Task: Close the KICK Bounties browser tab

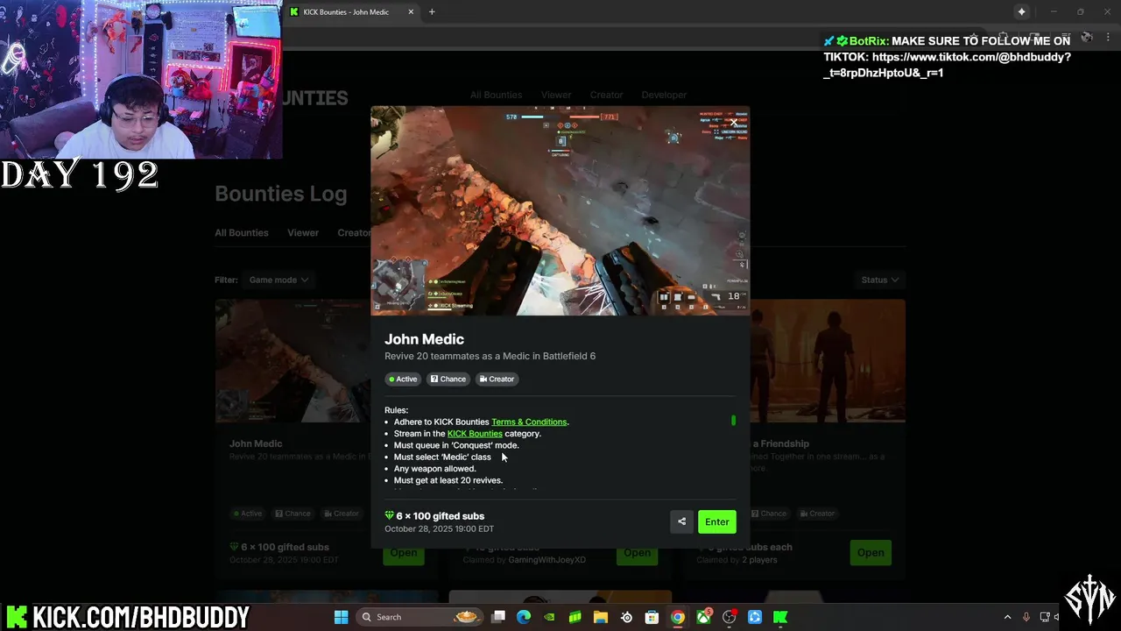Action: pos(411,12)
